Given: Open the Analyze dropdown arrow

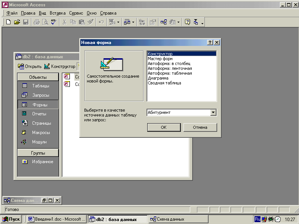Looking at the screenshot, I should tap(133, 22).
